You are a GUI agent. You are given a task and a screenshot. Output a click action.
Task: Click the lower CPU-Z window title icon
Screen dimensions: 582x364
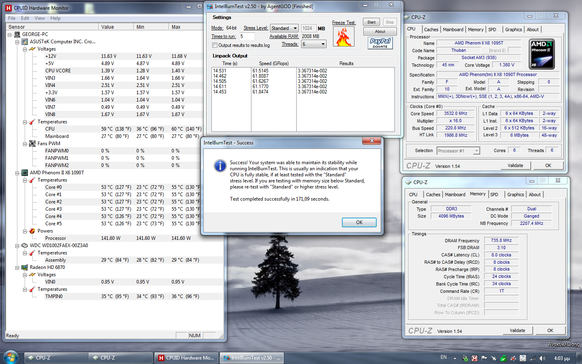pos(408,182)
